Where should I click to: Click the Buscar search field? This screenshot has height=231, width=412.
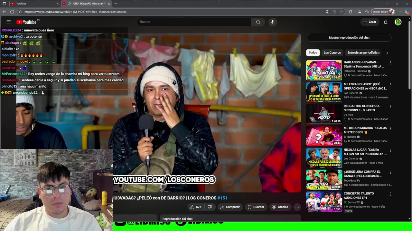tap(194, 22)
